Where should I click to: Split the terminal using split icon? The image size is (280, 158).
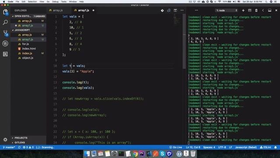pos(250,11)
